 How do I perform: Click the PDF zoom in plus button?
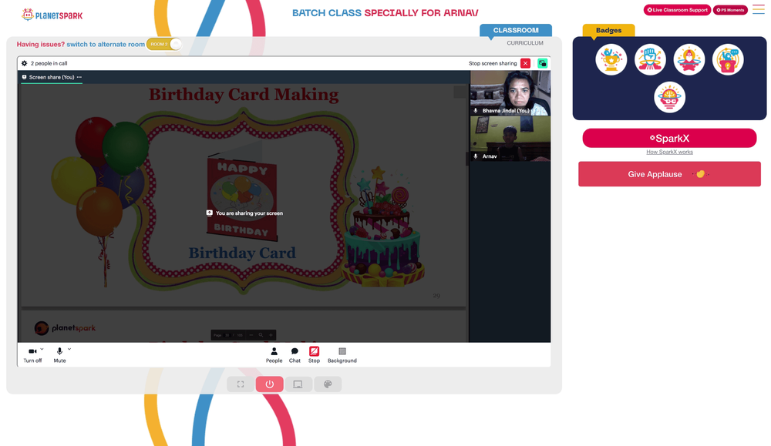pyautogui.click(x=271, y=335)
